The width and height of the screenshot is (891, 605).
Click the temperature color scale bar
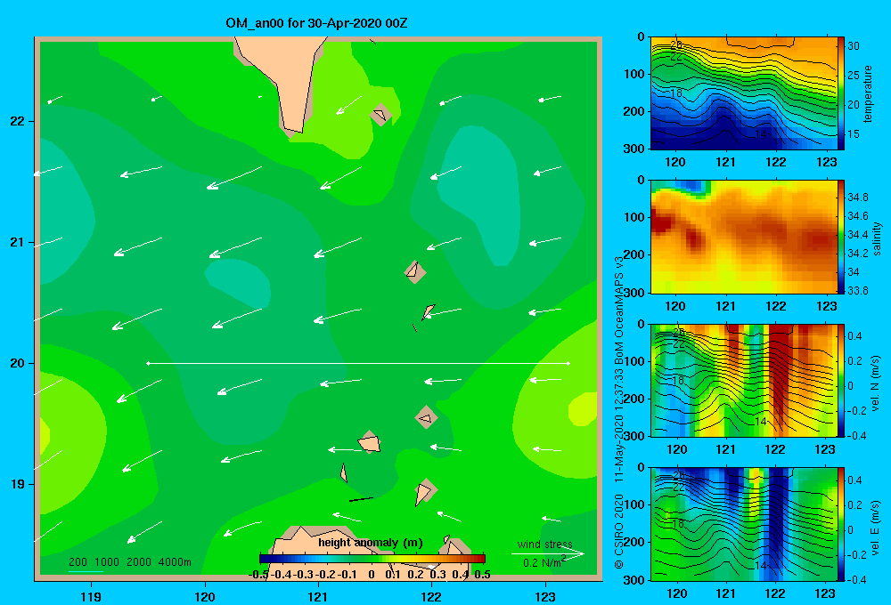tap(841, 93)
